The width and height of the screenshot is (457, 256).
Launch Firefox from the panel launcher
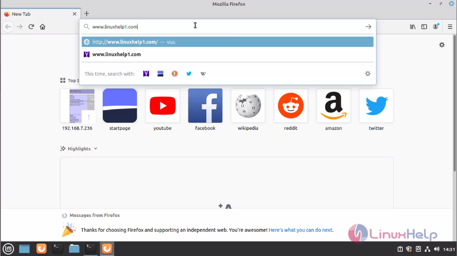click(41, 249)
